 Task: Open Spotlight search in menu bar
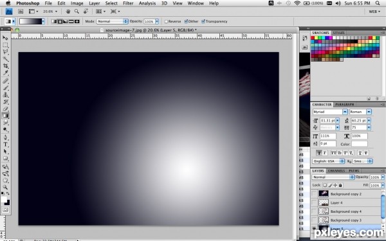coord(378,3)
